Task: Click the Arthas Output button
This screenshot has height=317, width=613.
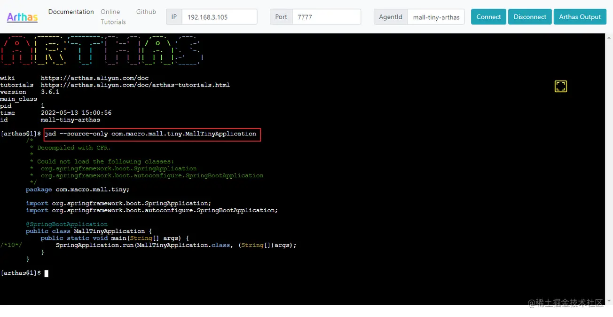Action: (580, 17)
